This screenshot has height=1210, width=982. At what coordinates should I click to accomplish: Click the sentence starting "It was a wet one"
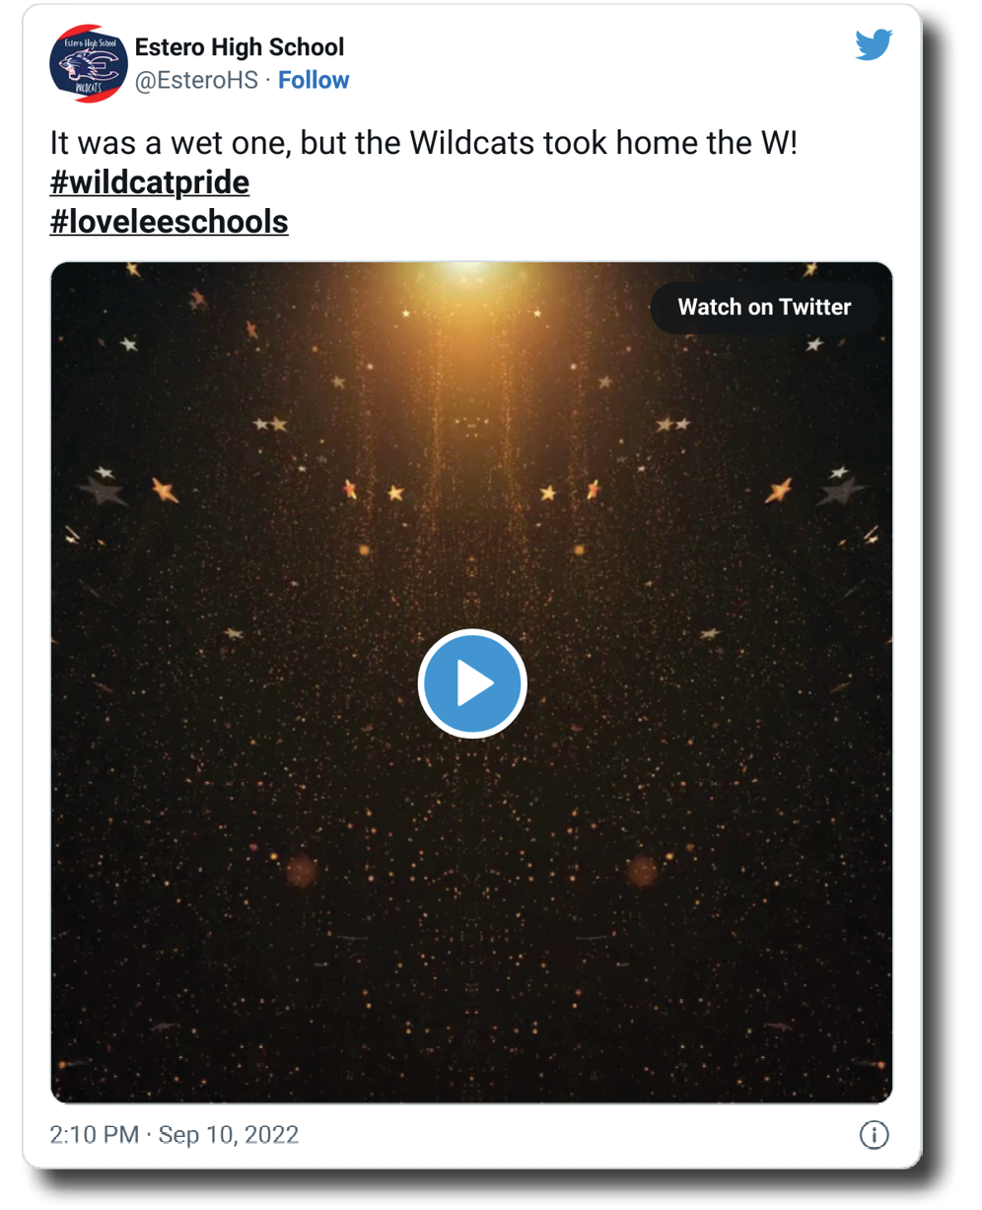[423, 144]
